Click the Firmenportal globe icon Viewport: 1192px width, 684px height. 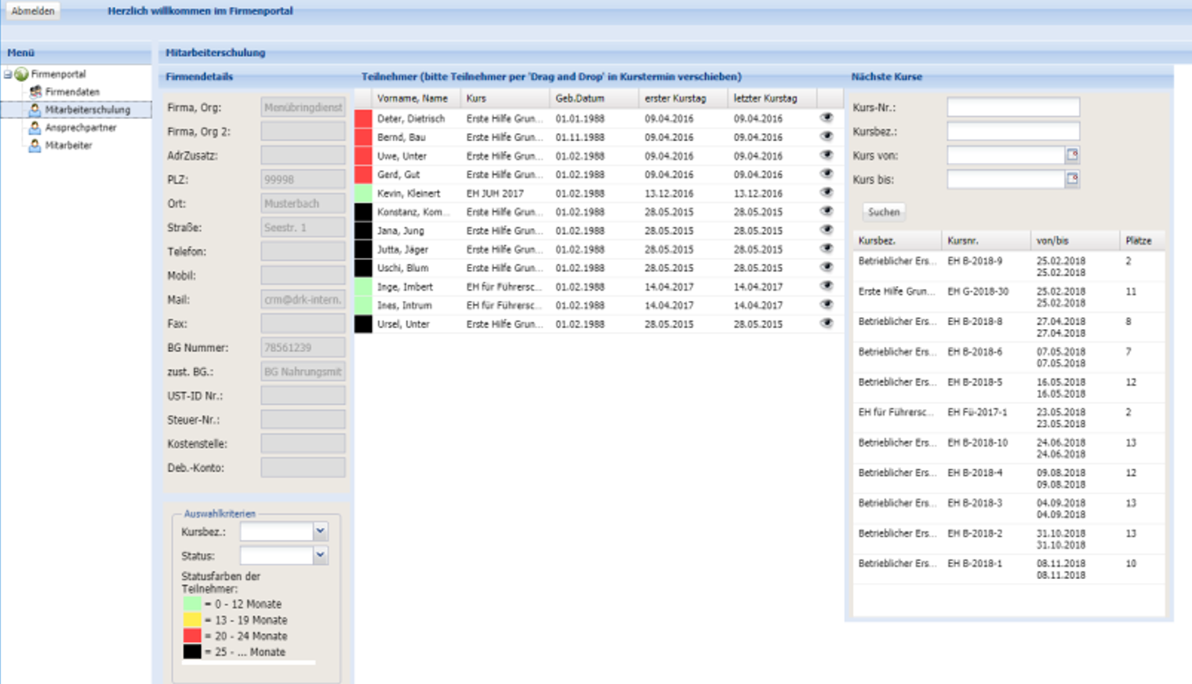point(22,74)
